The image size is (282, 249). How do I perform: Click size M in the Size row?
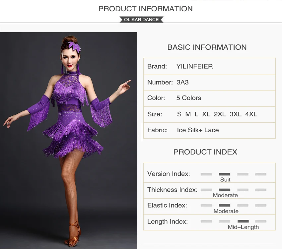188,114
